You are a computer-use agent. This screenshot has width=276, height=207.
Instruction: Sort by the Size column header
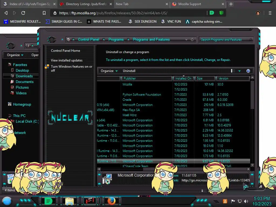pyautogui.click(x=205, y=78)
